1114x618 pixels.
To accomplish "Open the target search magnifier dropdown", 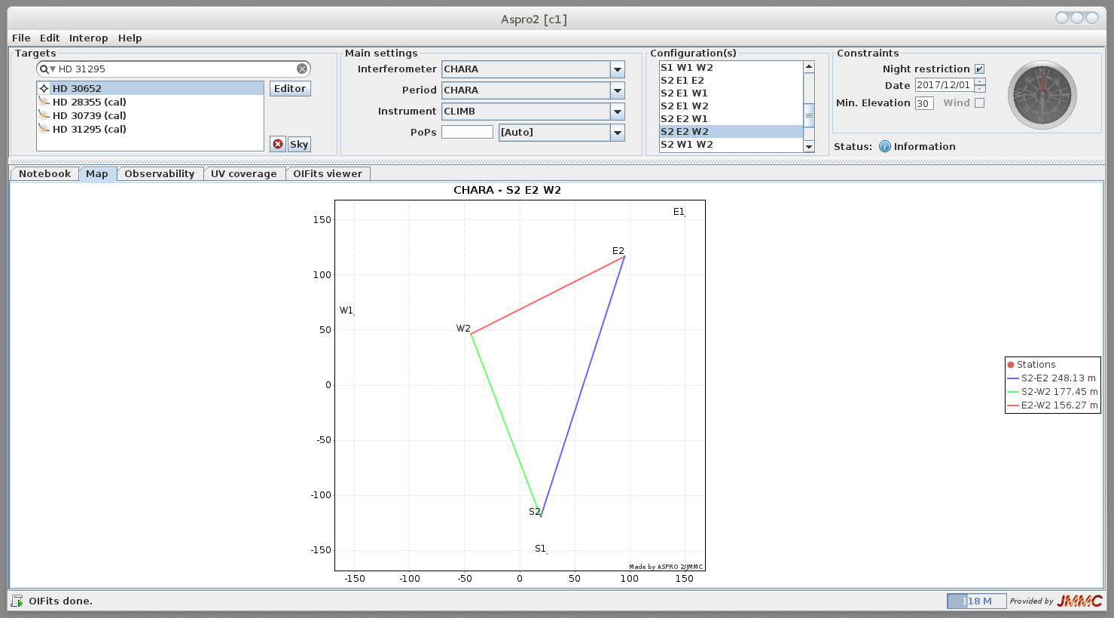I will 47,69.
